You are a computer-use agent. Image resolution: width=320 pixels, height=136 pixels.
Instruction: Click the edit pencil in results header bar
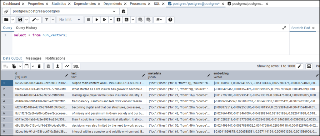click(x=300, y=66)
